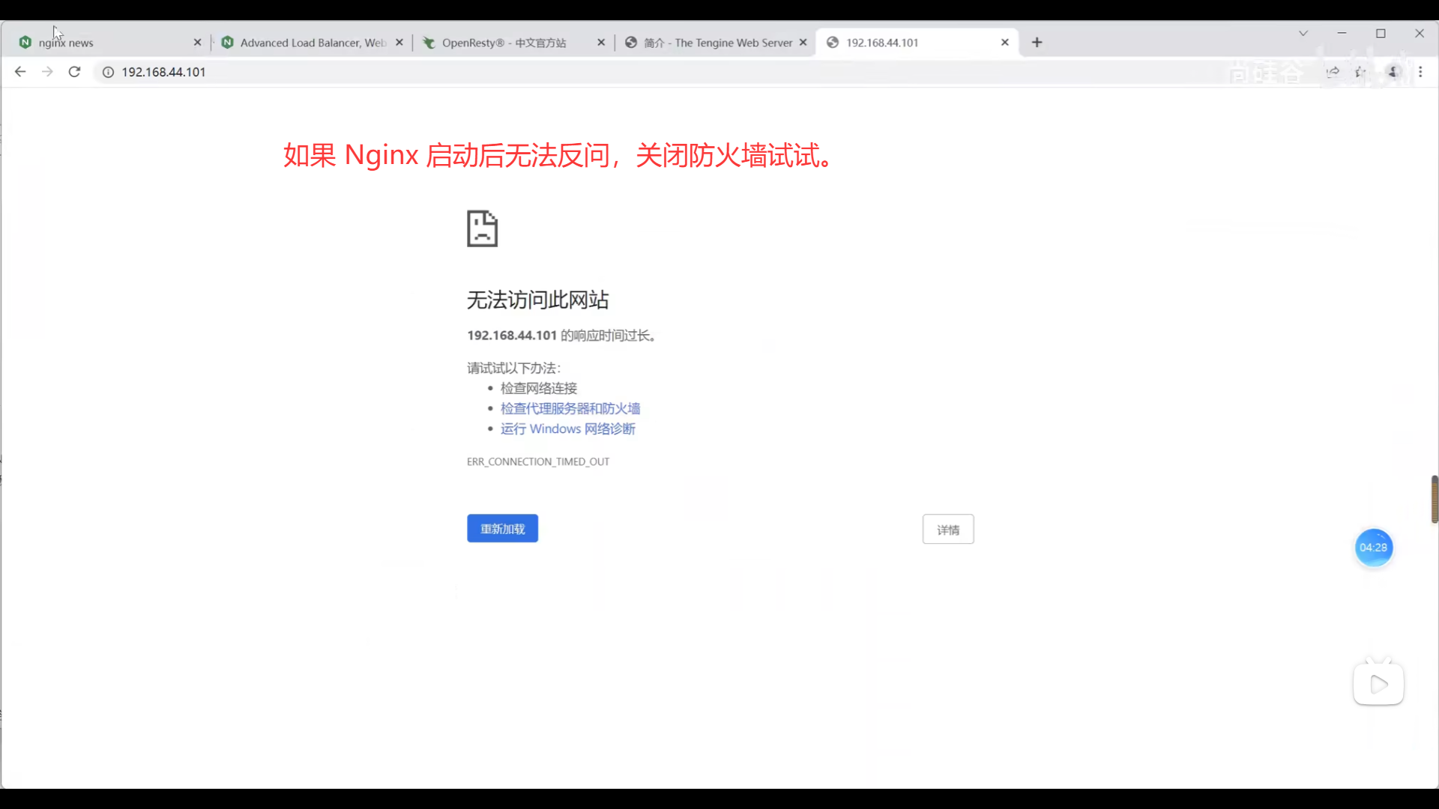Click the share page icon

[1333, 72]
